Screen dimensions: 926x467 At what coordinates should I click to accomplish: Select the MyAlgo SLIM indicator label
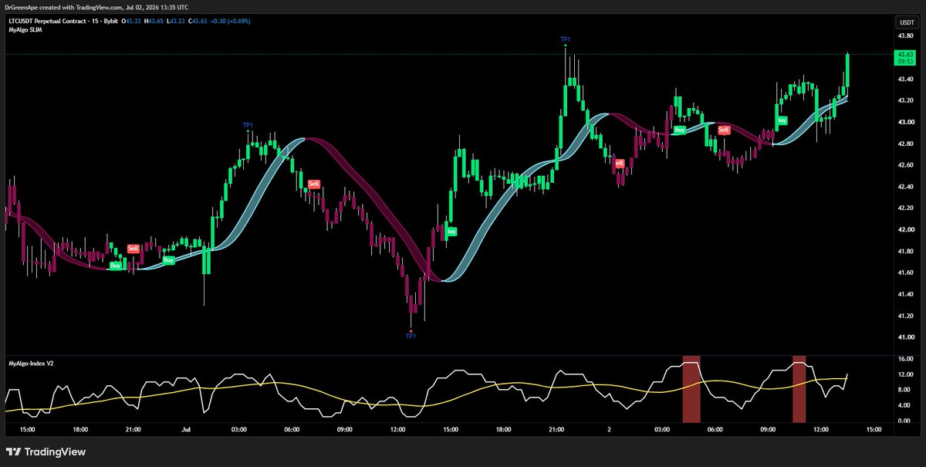click(x=25, y=29)
